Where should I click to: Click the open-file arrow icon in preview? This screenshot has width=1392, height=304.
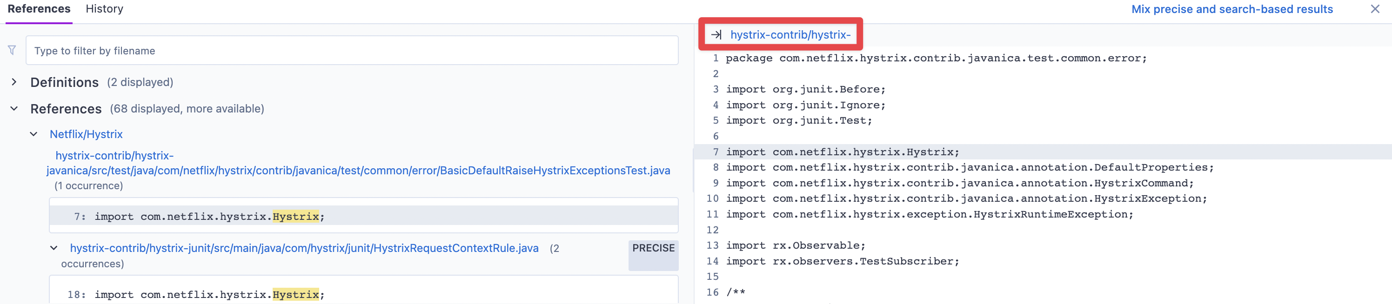[x=716, y=34]
